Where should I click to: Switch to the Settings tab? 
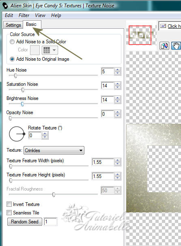[13, 25]
